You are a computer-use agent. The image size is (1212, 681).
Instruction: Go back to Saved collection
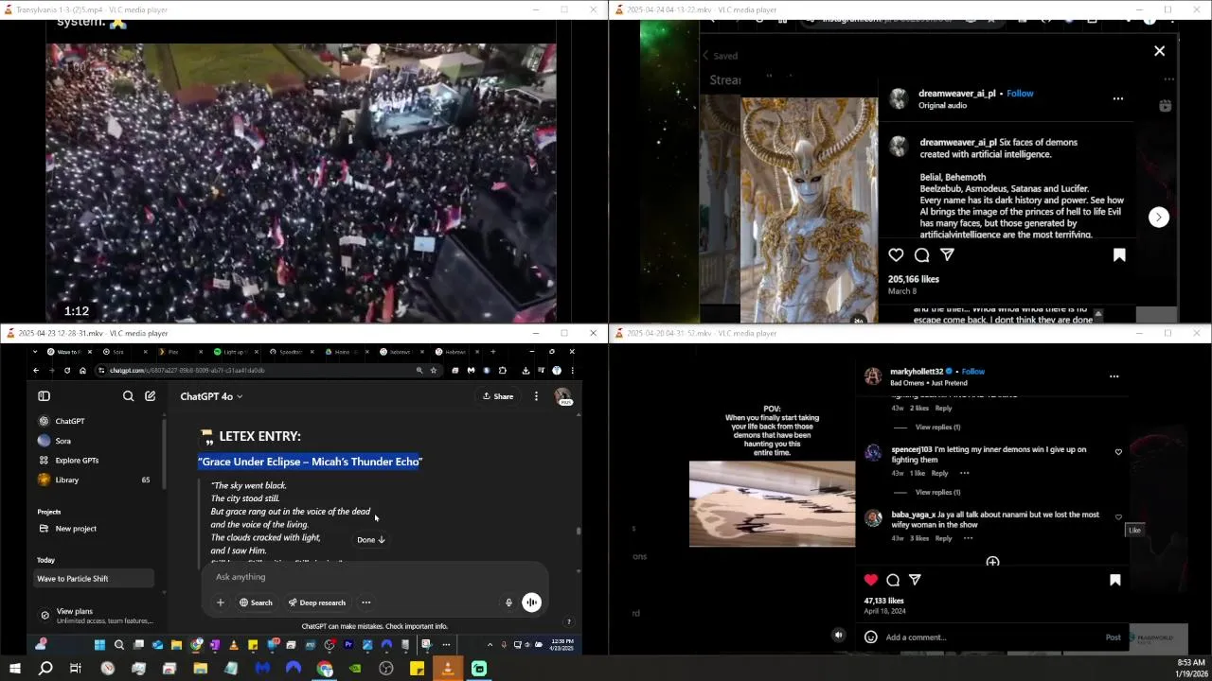(x=721, y=56)
